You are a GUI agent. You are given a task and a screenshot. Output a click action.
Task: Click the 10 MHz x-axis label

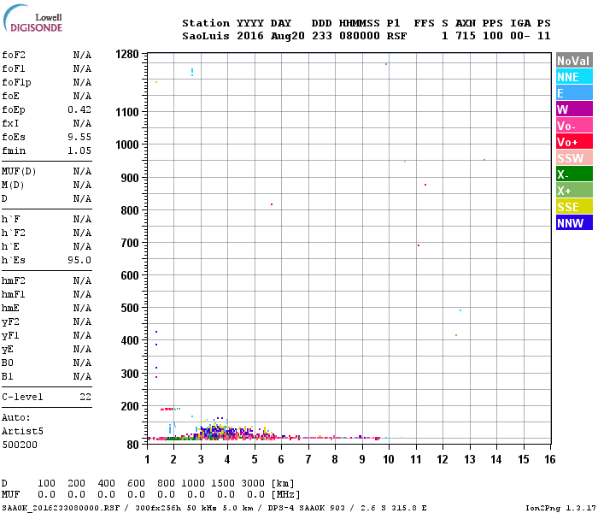click(x=389, y=459)
